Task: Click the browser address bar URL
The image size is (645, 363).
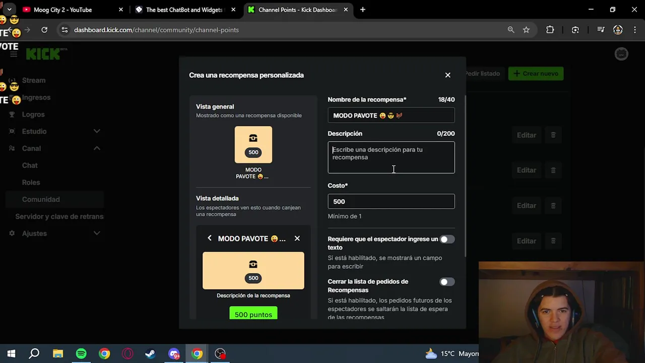Action: 156,30
